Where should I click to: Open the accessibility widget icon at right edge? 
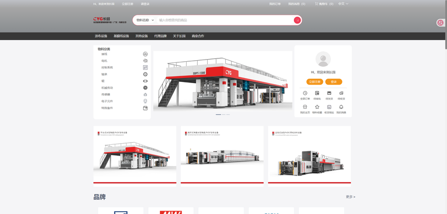(x=440, y=23)
